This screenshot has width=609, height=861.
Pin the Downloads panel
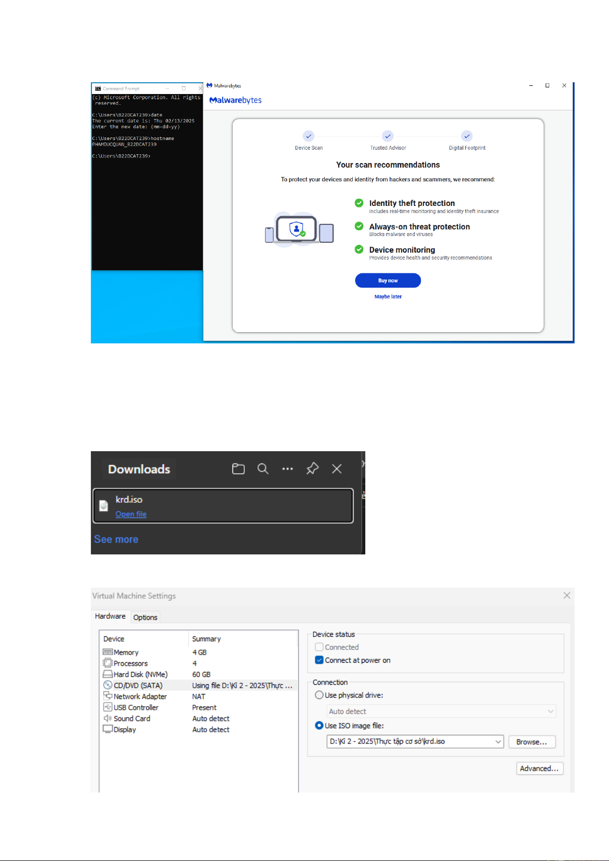point(312,469)
